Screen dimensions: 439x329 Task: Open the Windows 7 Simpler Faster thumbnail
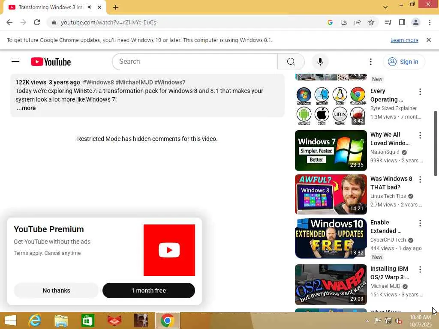point(331,150)
